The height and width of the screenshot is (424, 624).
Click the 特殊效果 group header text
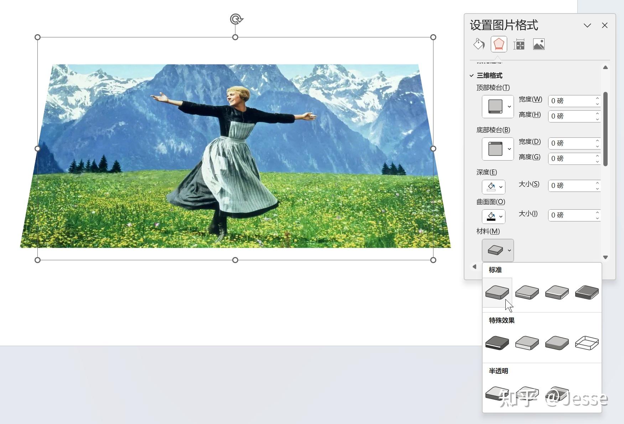pyautogui.click(x=501, y=320)
